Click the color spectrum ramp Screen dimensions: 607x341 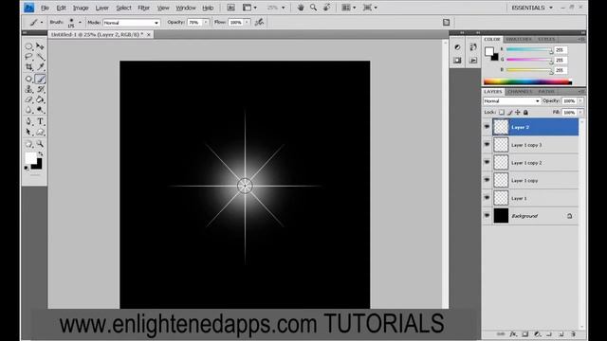click(527, 81)
